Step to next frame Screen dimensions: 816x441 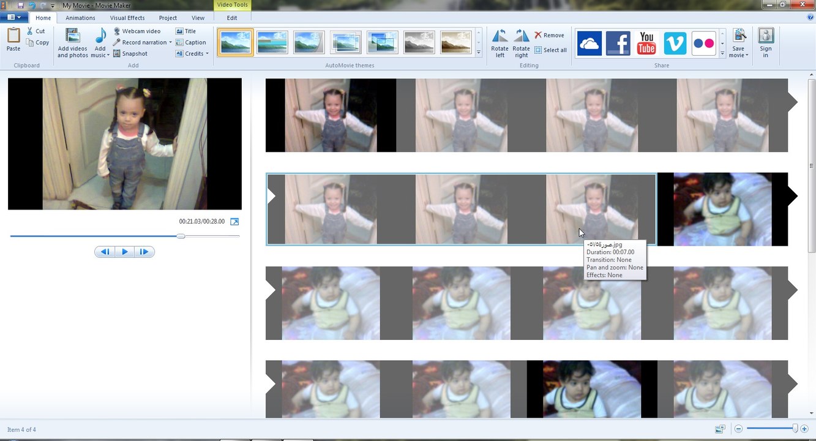[144, 252]
